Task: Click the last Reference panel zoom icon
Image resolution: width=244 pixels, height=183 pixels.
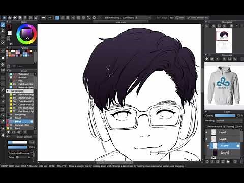Action: pos(235,59)
